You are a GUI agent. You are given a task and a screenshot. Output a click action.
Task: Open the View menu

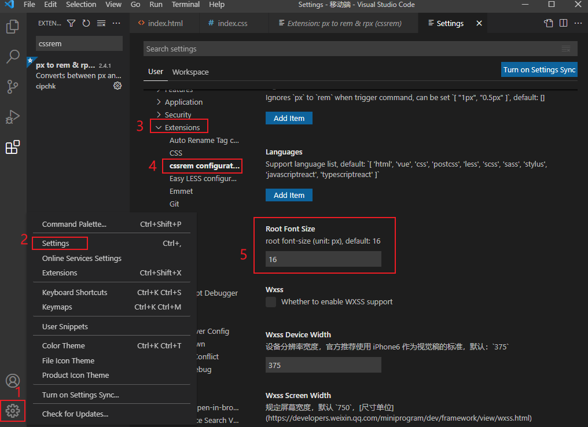(113, 5)
